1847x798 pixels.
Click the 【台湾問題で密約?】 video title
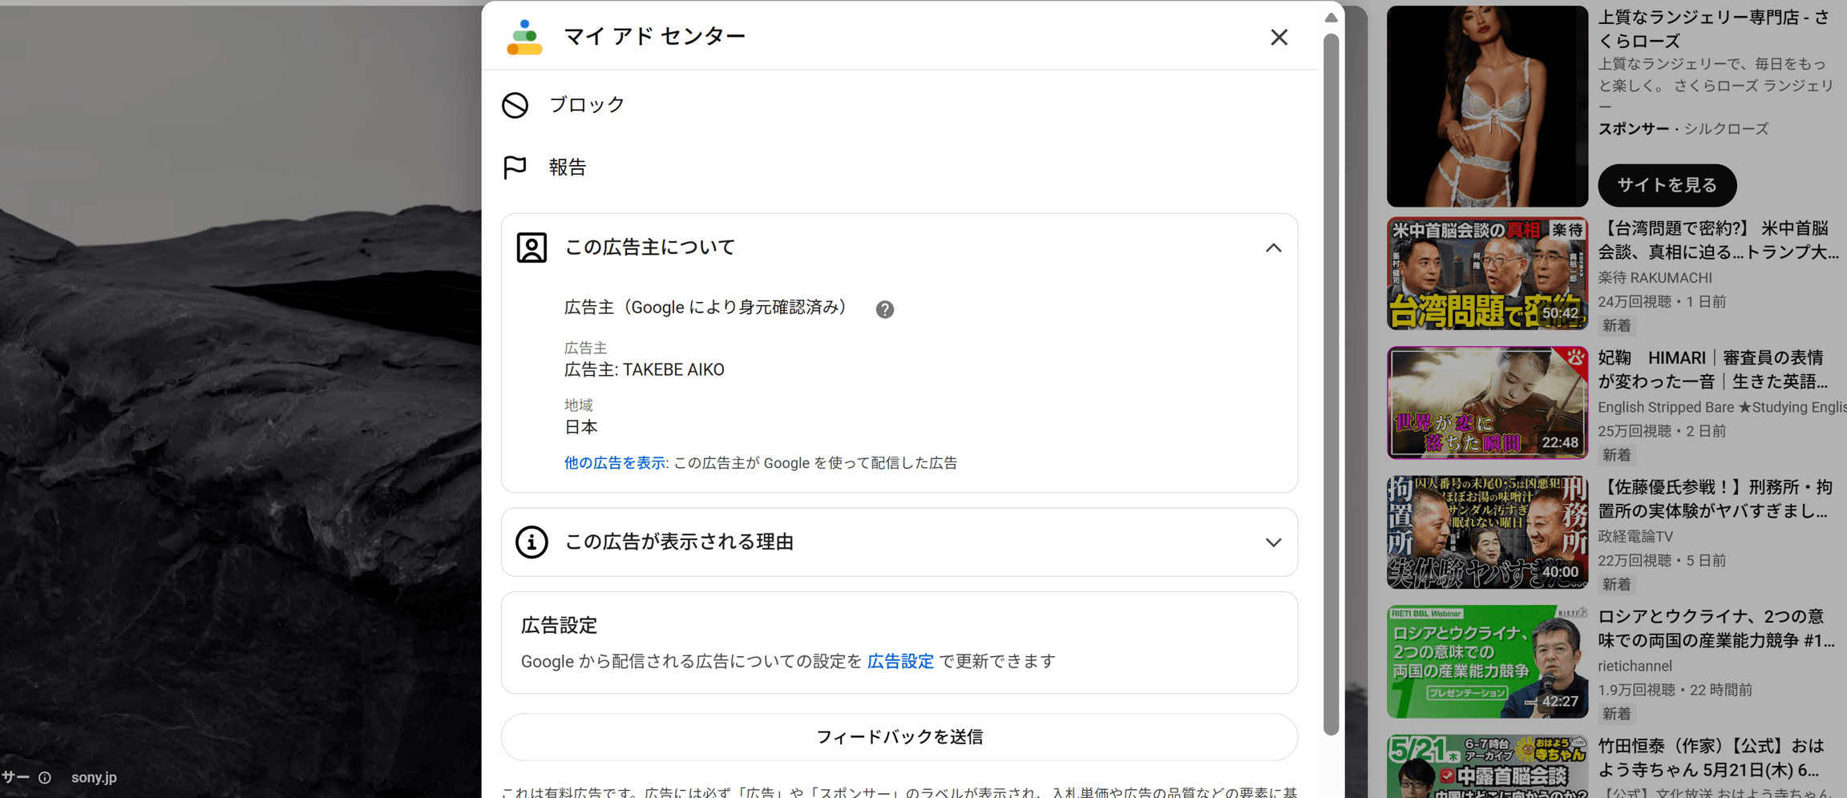click(1719, 240)
